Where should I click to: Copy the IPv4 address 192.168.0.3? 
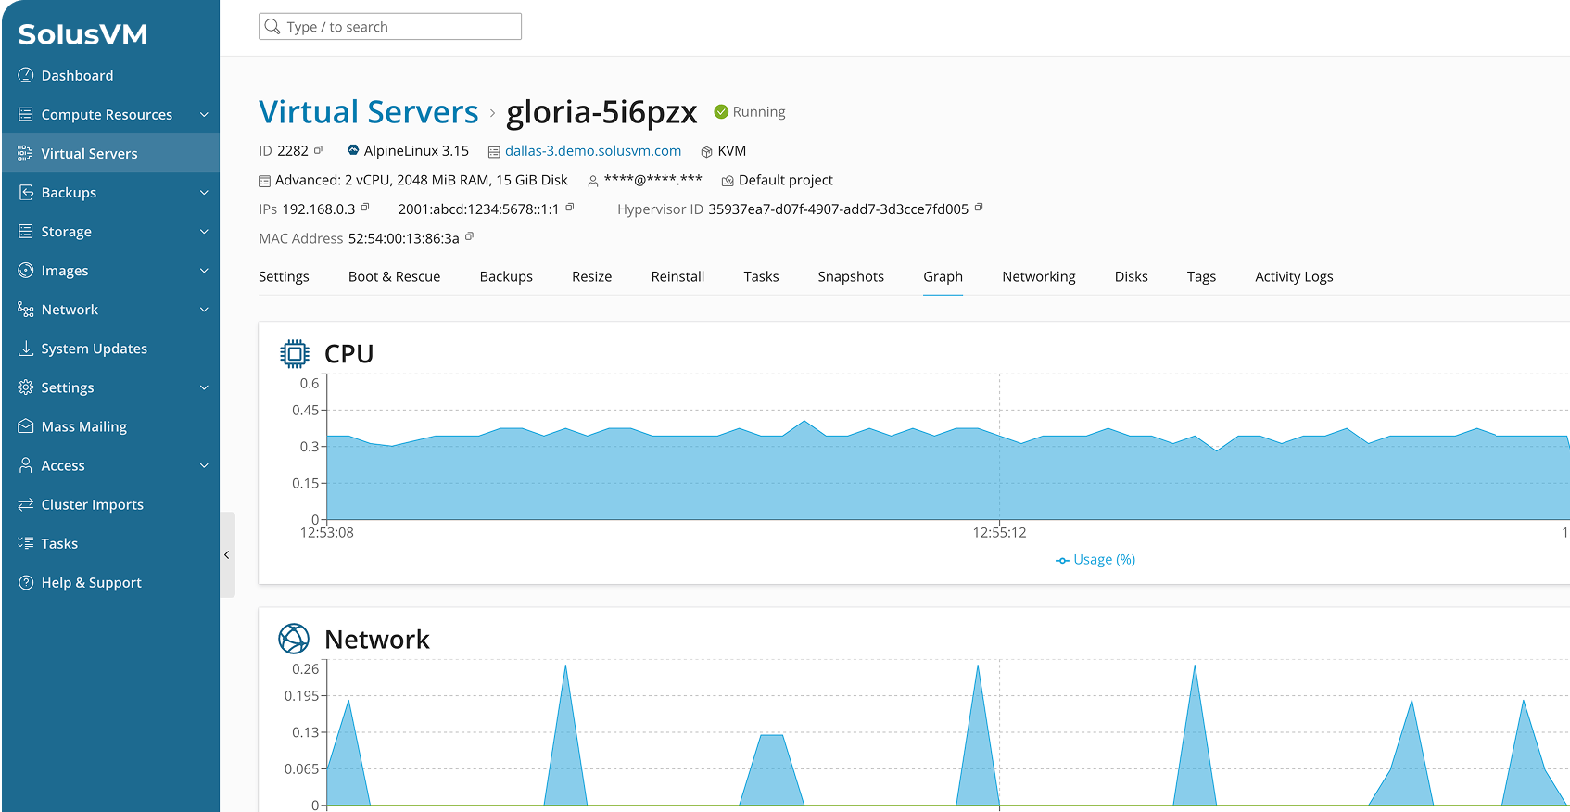(x=365, y=208)
